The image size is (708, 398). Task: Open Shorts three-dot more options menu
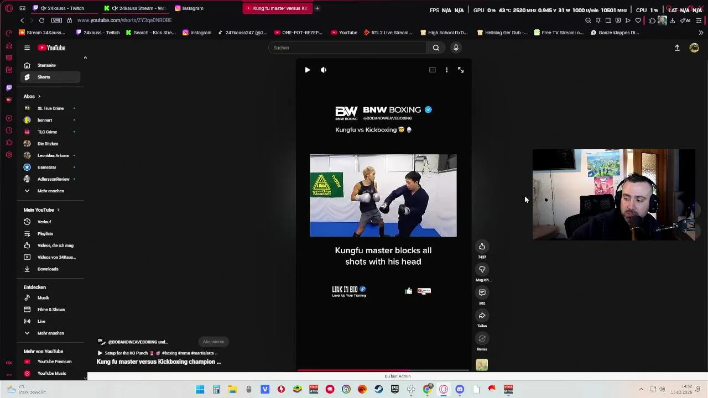(446, 70)
